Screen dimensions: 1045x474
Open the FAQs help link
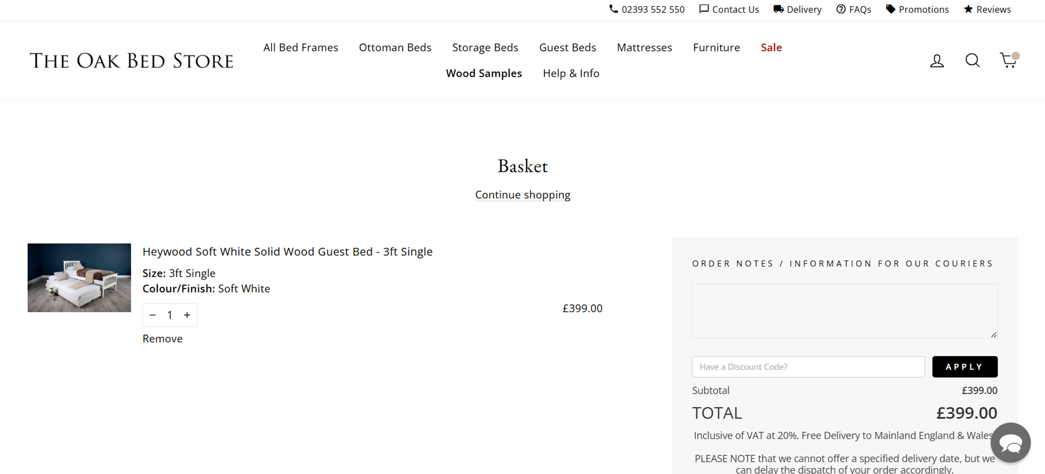853,9
